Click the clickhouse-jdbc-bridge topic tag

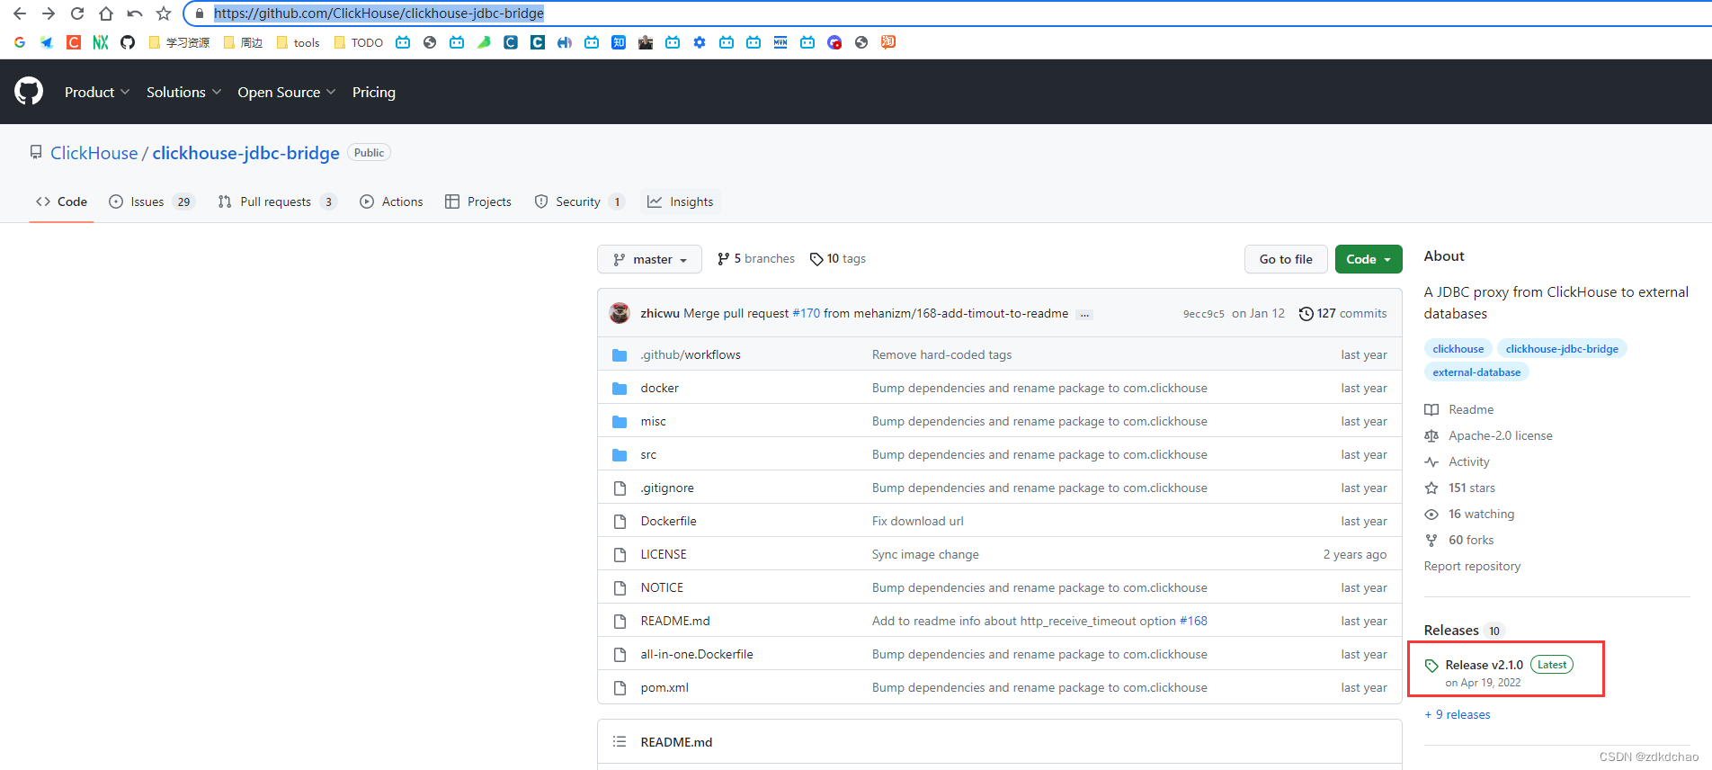[x=1562, y=349]
